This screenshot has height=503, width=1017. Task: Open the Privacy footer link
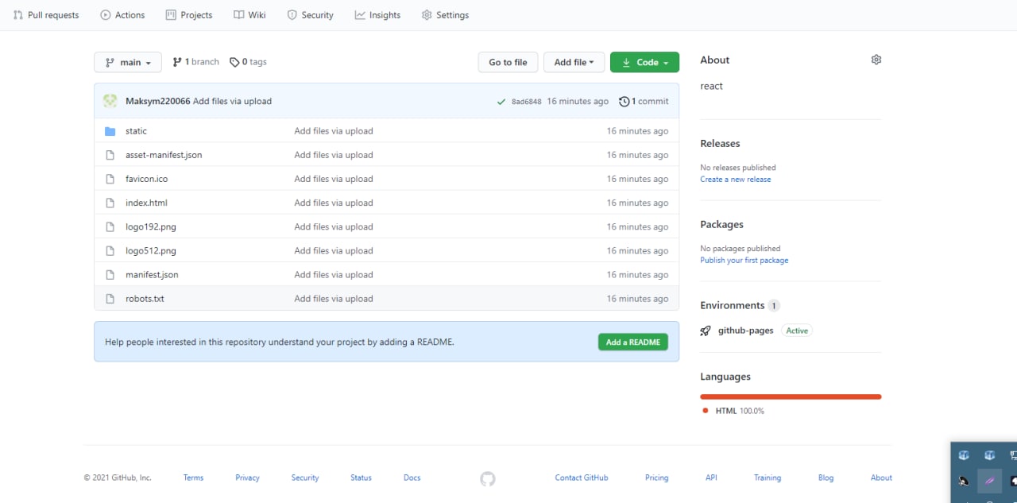tap(247, 478)
